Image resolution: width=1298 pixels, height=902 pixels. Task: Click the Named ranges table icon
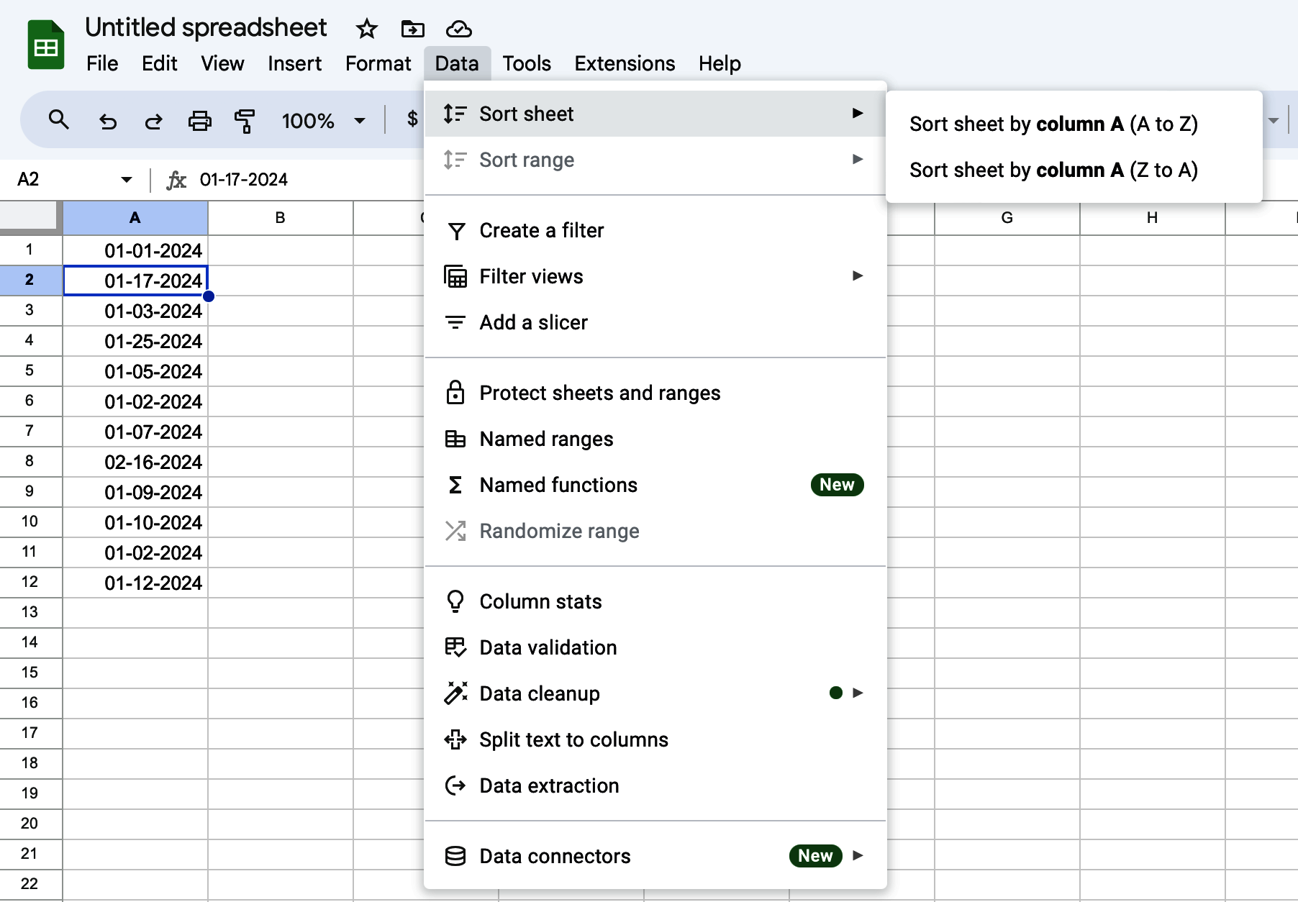click(455, 439)
